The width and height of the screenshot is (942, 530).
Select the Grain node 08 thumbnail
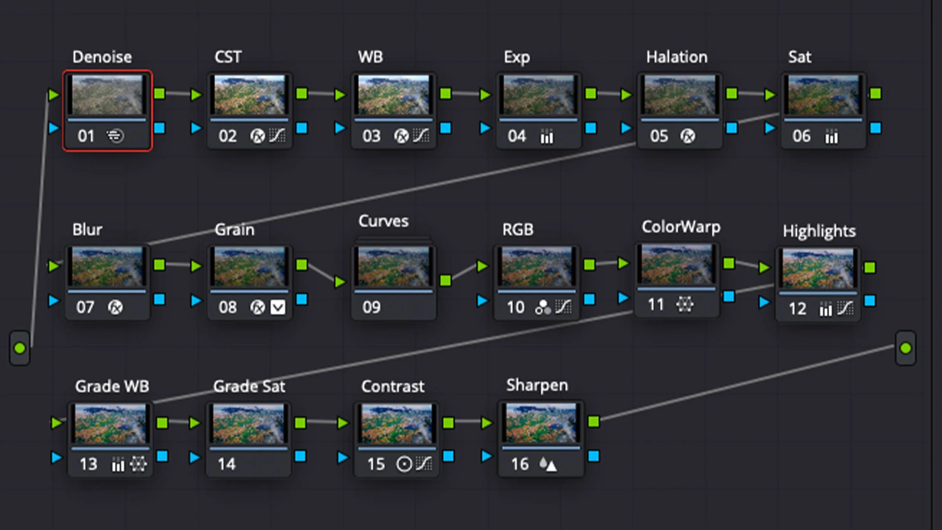coord(249,267)
